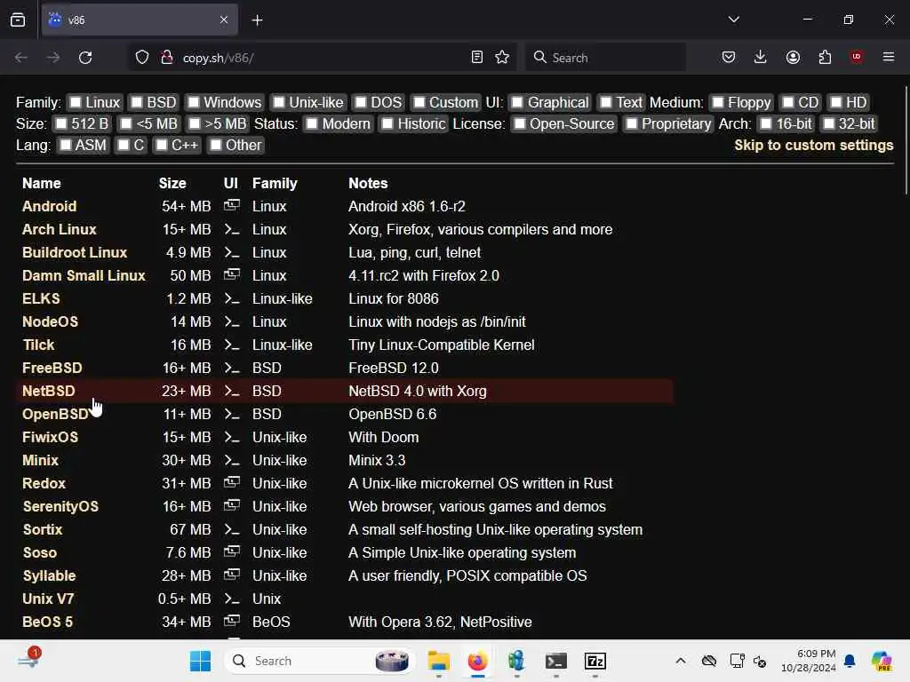Open the Arch Linux entry
Image resolution: width=910 pixels, height=682 pixels.
(x=60, y=229)
